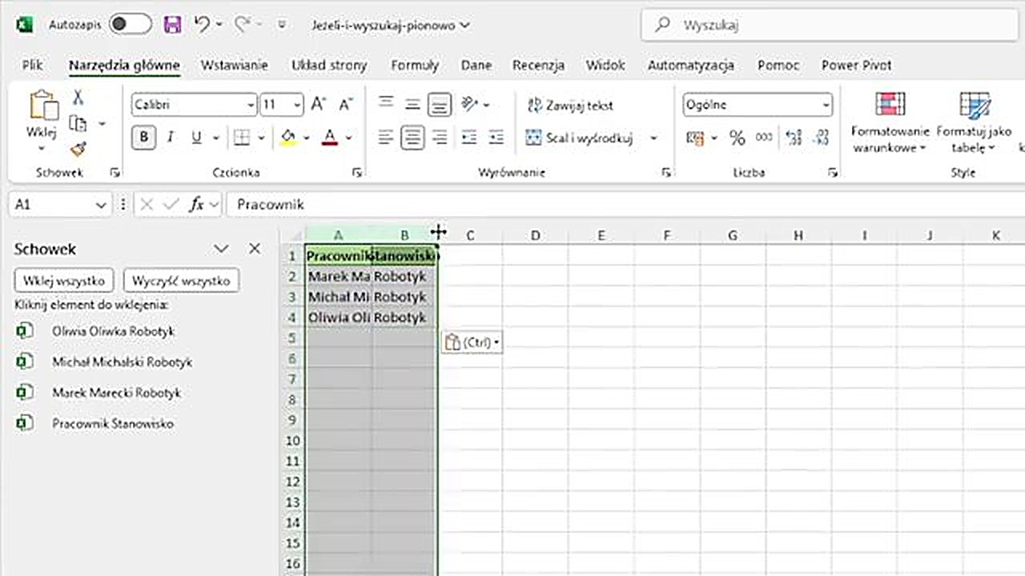
Task: Expand the Calibri font name dropdown
Action: (x=251, y=105)
